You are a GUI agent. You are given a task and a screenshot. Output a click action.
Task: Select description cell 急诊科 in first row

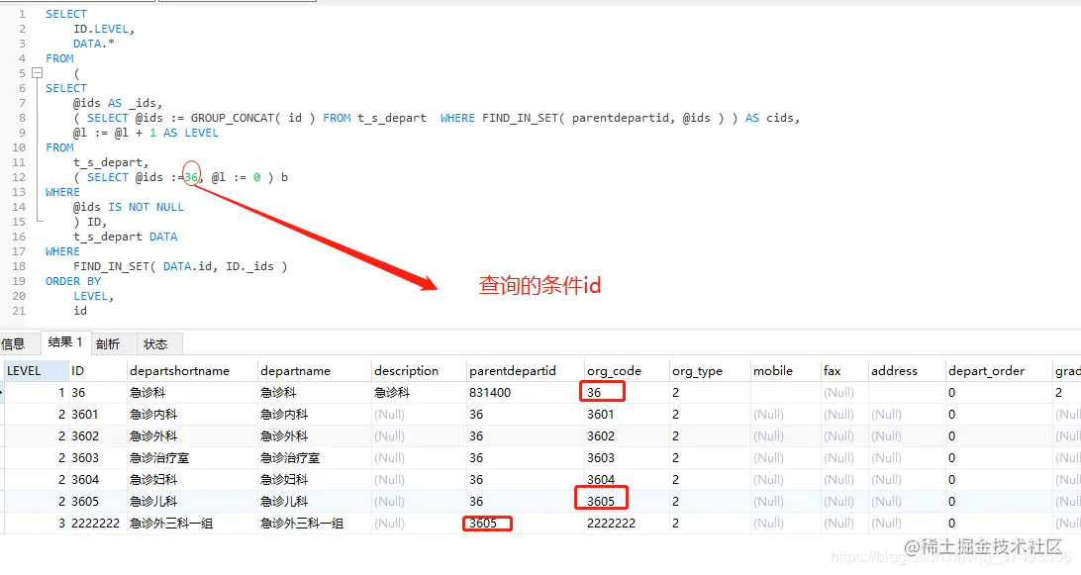tap(419, 392)
